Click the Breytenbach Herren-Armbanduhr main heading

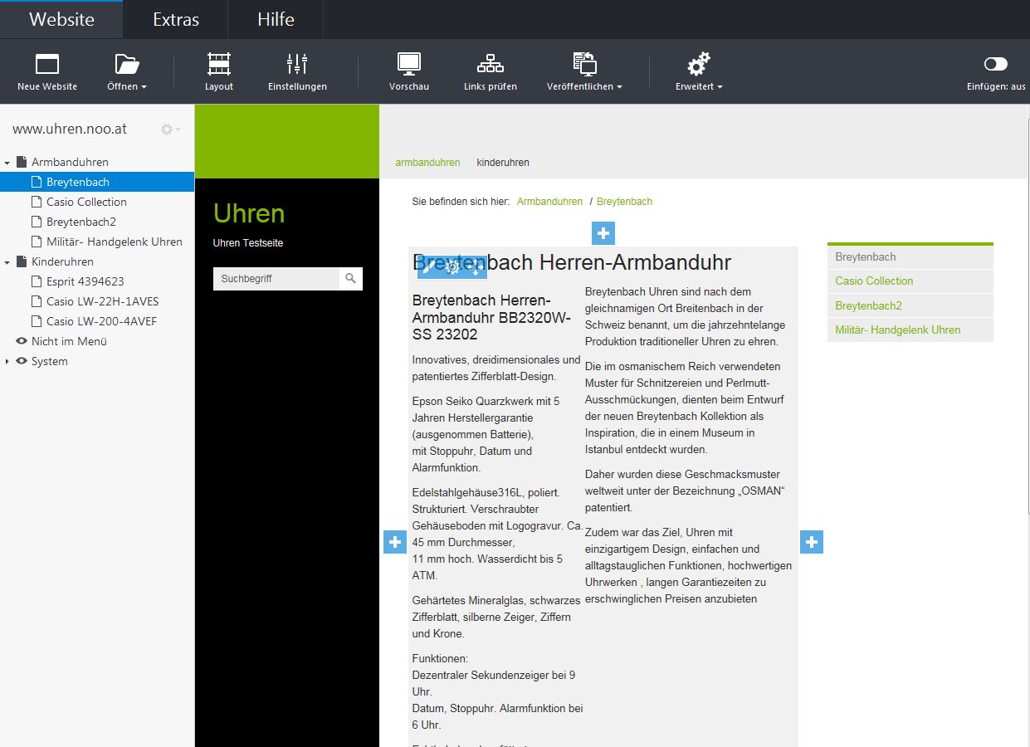point(572,262)
